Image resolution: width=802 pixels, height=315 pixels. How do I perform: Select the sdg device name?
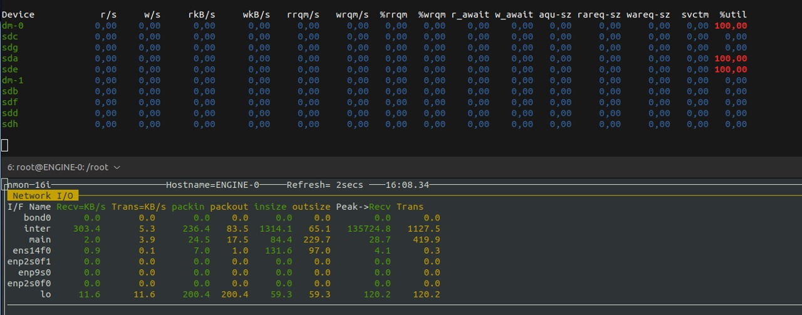(10, 48)
